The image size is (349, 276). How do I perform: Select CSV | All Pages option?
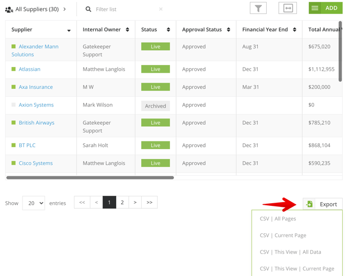click(278, 219)
